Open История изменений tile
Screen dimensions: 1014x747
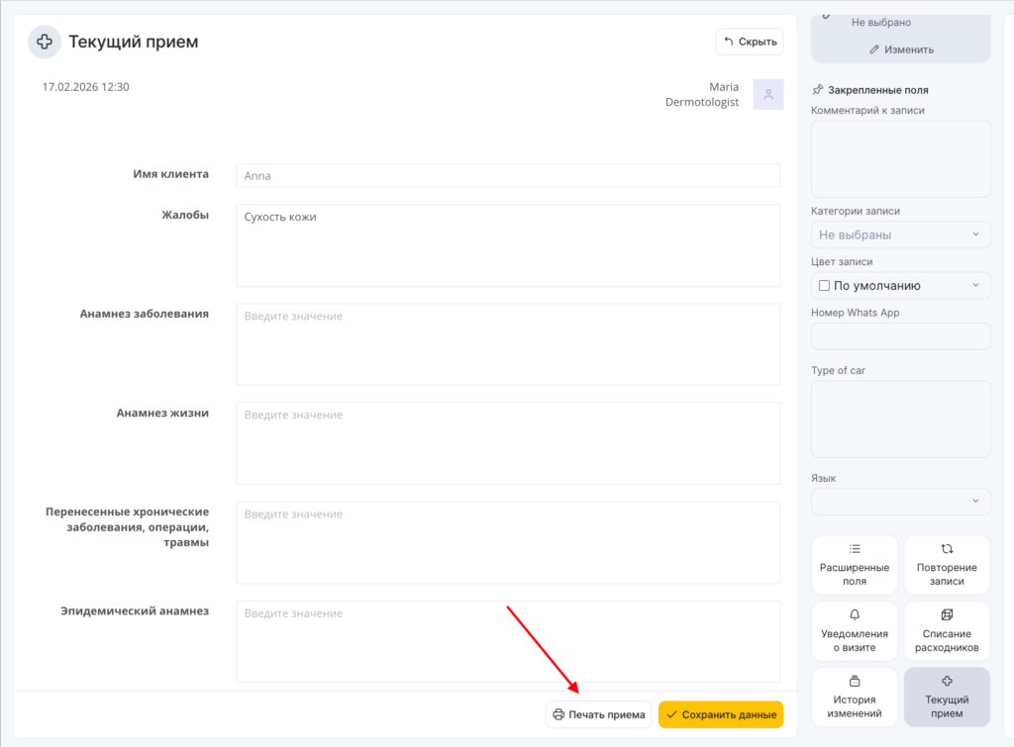[854, 697]
